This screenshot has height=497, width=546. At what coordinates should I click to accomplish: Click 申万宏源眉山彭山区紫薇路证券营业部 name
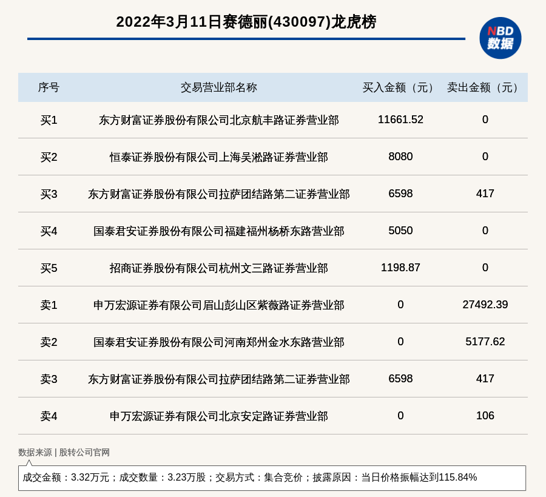click(218, 305)
